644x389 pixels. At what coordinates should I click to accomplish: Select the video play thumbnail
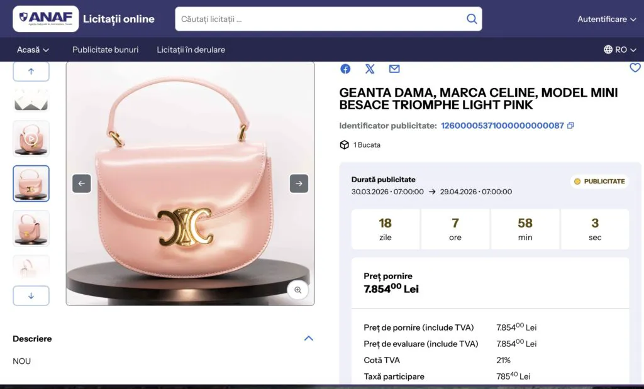[x=31, y=138]
